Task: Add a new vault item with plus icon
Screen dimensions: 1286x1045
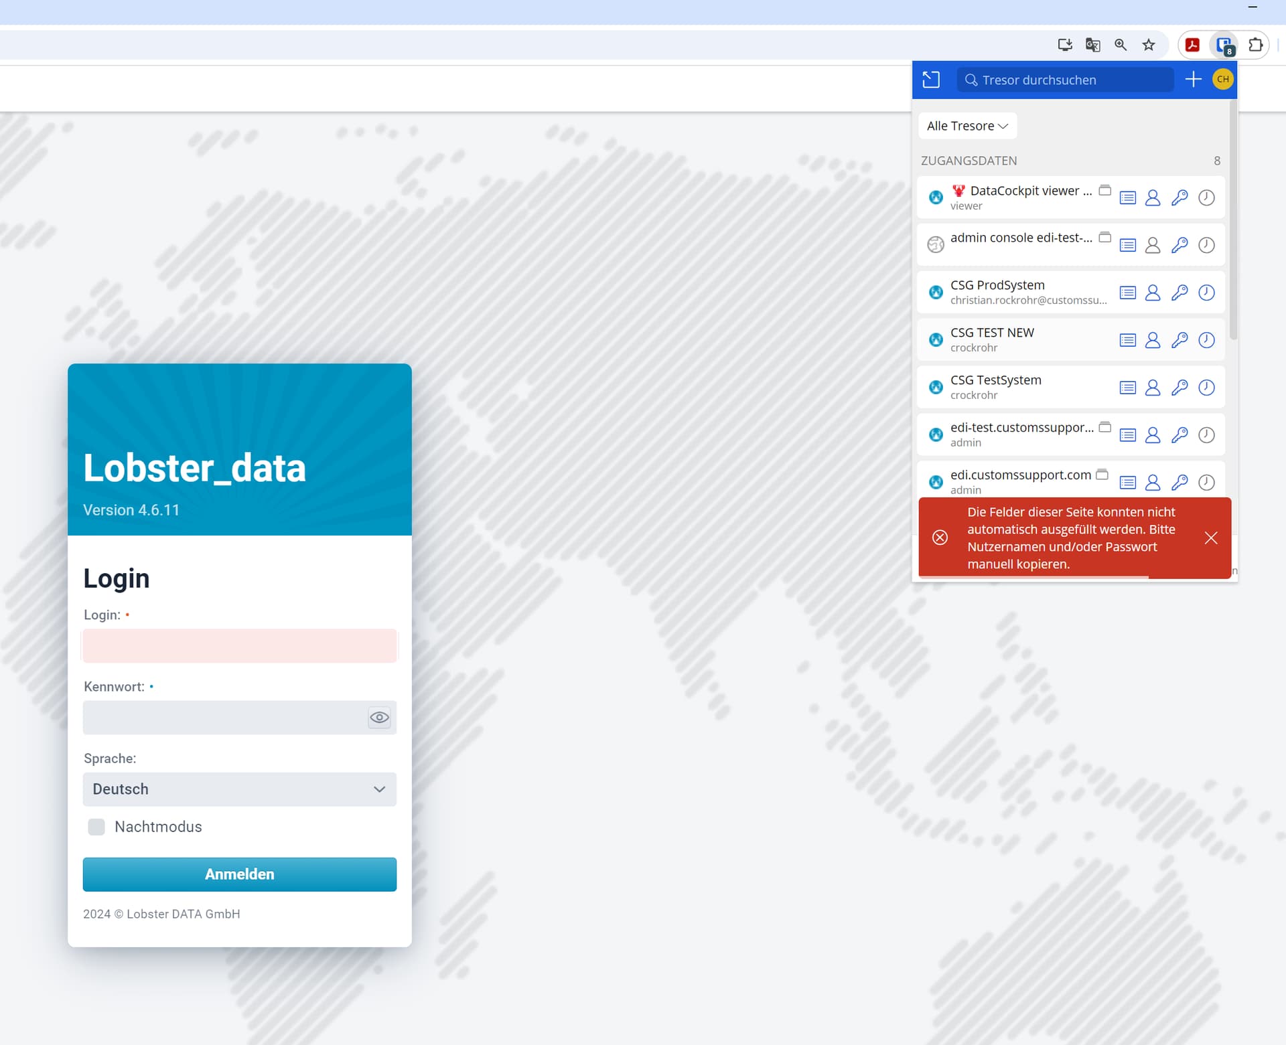Action: pyautogui.click(x=1194, y=80)
